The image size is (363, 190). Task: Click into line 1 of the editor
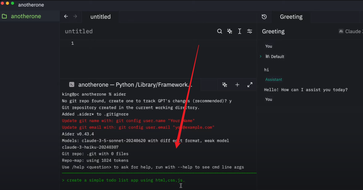coord(134,43)
